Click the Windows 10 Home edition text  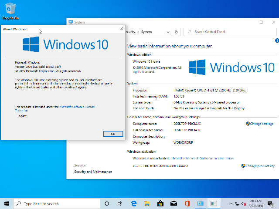[x=146, y=61]
